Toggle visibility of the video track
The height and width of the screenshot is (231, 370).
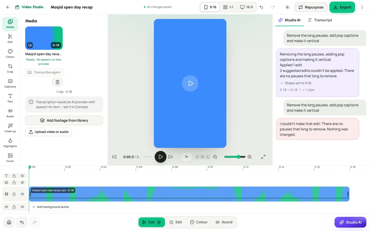tap(22, 194)
